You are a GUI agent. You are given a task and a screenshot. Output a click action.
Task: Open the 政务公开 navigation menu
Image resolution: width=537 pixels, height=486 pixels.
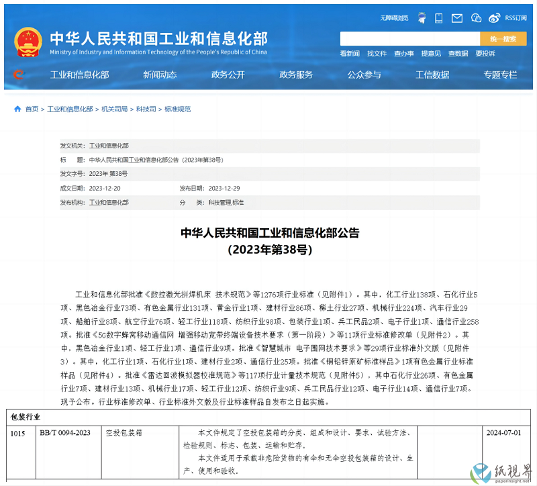pos(228,75)
